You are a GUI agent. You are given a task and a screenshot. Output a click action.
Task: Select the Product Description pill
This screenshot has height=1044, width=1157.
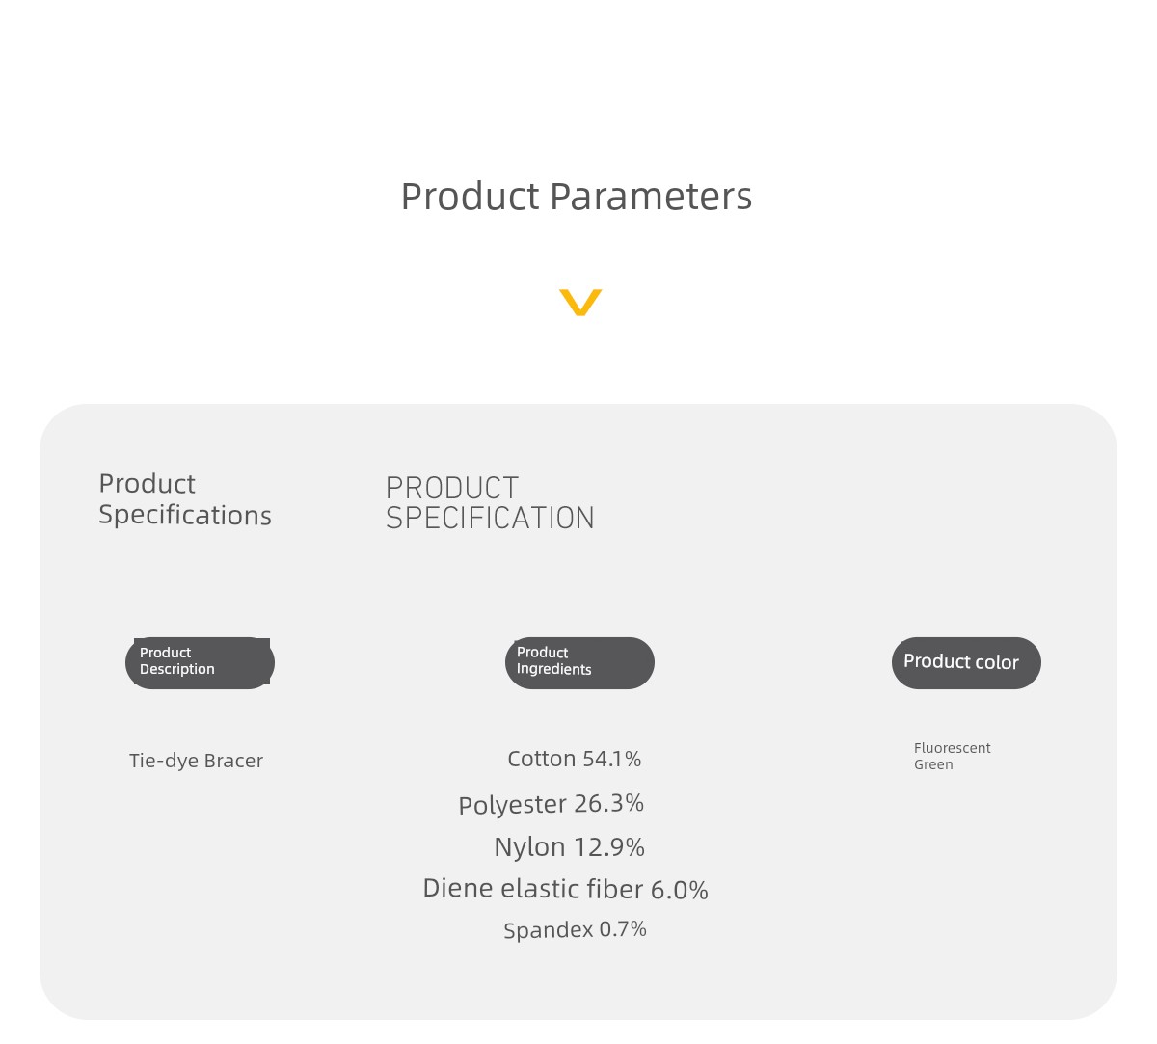200,663
